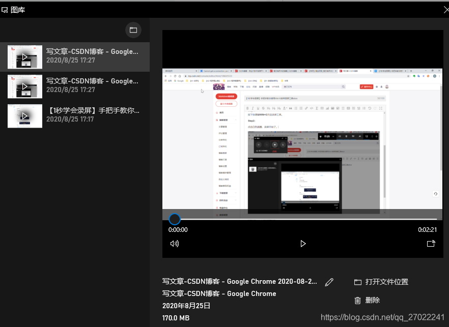Click the 2020/8/25 17:17 timestamp

tap(70, 119)
